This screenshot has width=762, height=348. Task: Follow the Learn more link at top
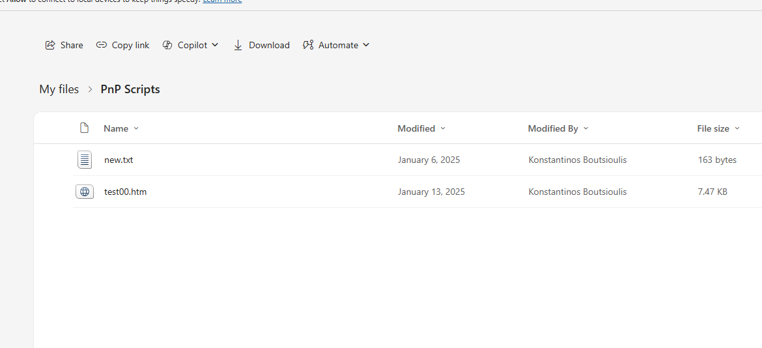pos(222,1)
